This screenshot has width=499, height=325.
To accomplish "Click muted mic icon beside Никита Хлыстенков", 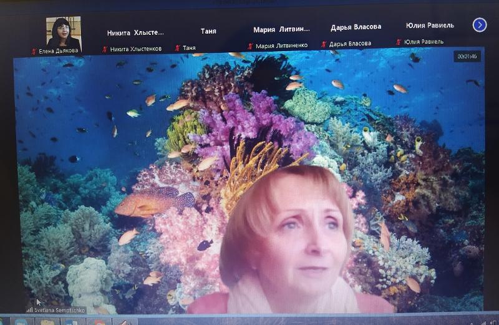I will [x=105, y=49].
